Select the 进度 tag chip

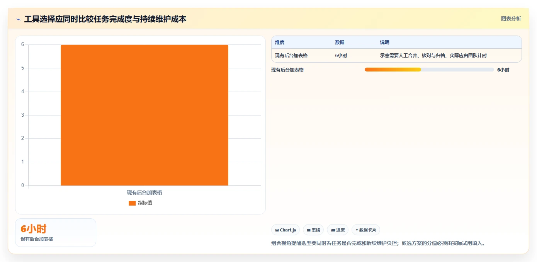point(338,230)
